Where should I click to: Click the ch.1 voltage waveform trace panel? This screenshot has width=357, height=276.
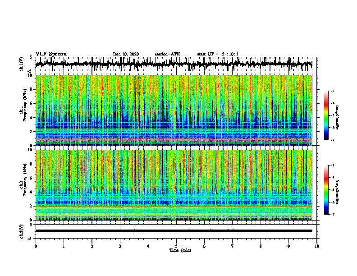click(x=176, y=64)
